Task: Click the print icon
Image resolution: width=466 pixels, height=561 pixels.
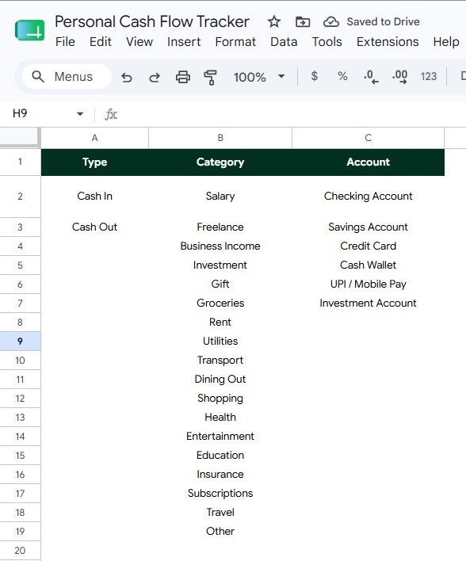Action: 182,77
